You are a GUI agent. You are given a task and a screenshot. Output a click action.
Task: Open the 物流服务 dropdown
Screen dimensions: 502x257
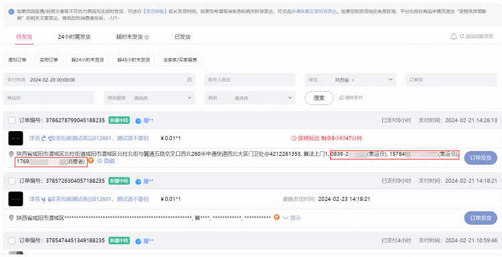coord(149,98)
